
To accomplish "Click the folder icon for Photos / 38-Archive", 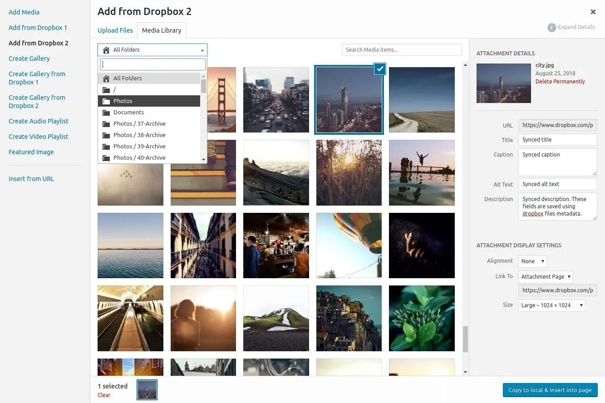I will coord(106,135).
